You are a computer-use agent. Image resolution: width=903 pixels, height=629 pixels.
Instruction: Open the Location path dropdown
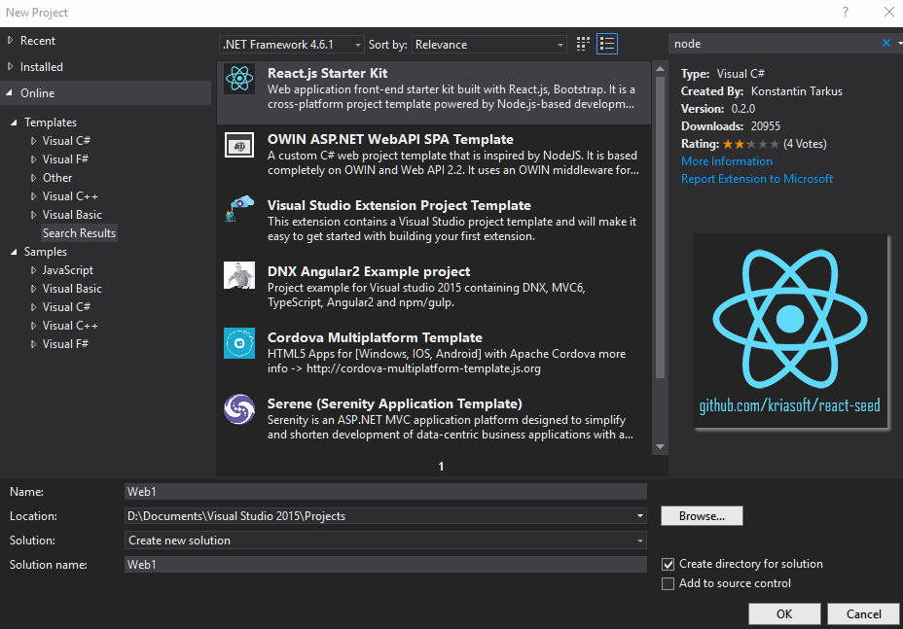pyautogui.click(x=640, y=516)
